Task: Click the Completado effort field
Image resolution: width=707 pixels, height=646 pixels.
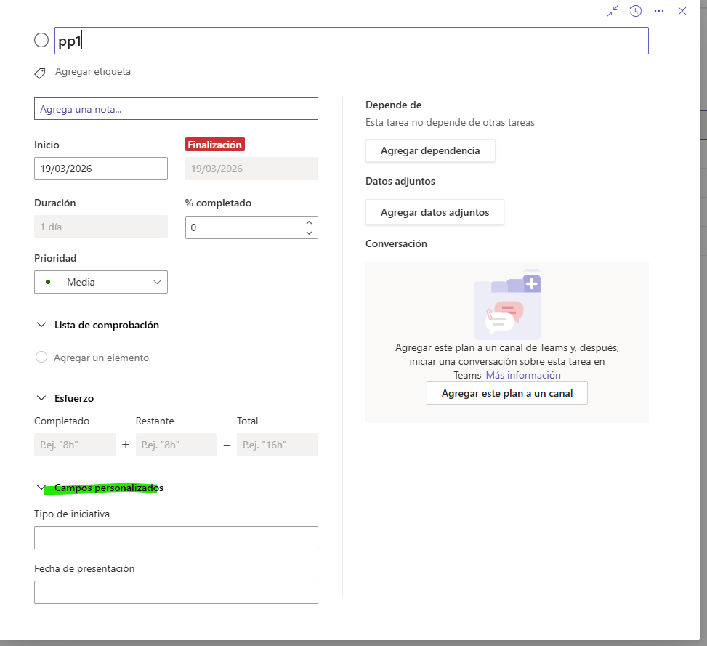Action: (x=75, y=445)
